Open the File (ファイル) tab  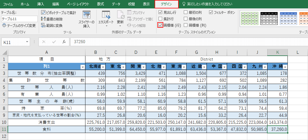coord(8,4)
